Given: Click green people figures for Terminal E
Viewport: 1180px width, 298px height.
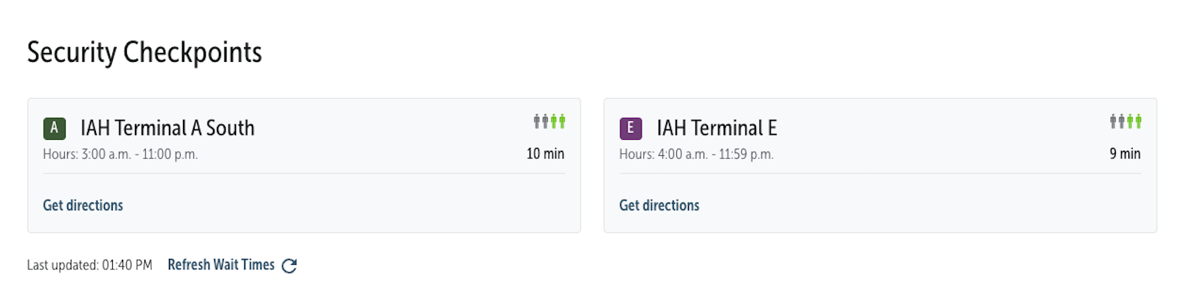Looking at the screenshot, I should [x=1134, y=121].
